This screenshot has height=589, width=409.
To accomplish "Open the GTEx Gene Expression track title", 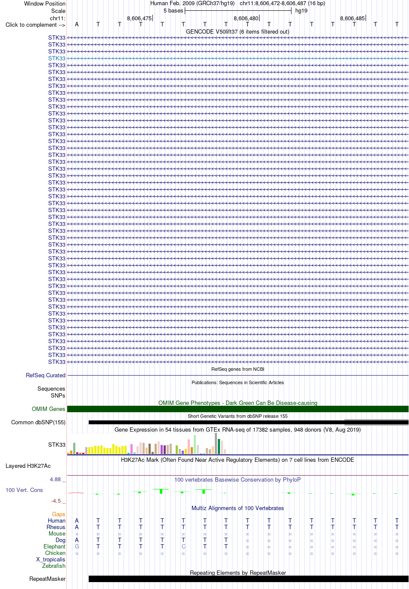I will pyautogui.click(x=238, y=429).
